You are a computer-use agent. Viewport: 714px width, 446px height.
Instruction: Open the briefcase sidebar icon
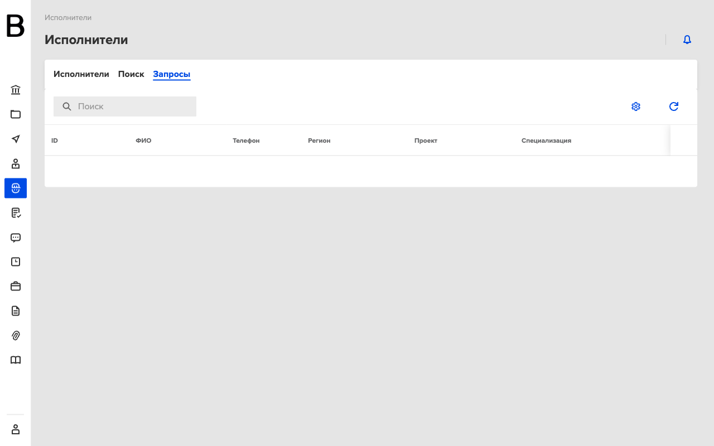click(x=16, y=286)
